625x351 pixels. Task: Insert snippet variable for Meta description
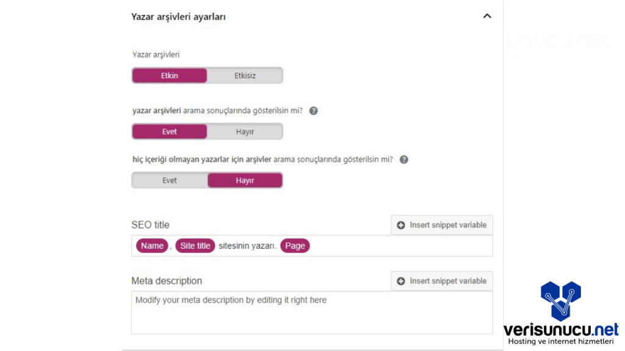442,281
